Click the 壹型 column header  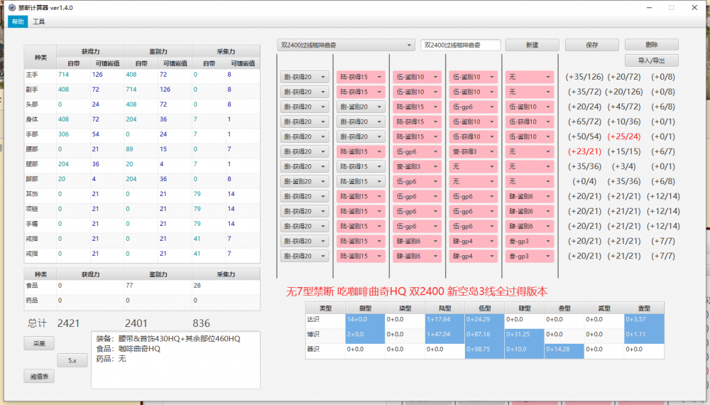[x=644, y=308]
